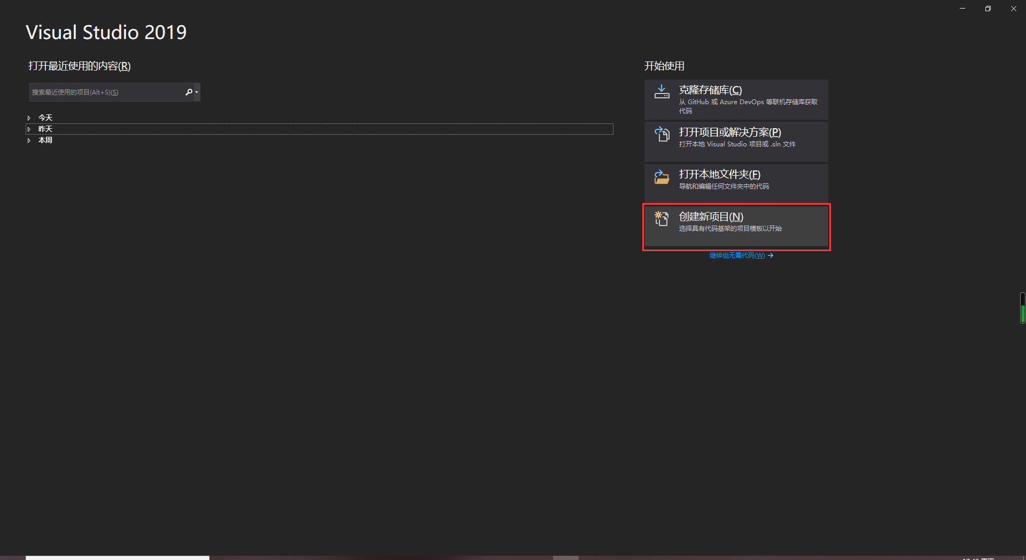Close the Visual Studio start window
This screenshot has width=1026, height=560.
pos(1014,9)
